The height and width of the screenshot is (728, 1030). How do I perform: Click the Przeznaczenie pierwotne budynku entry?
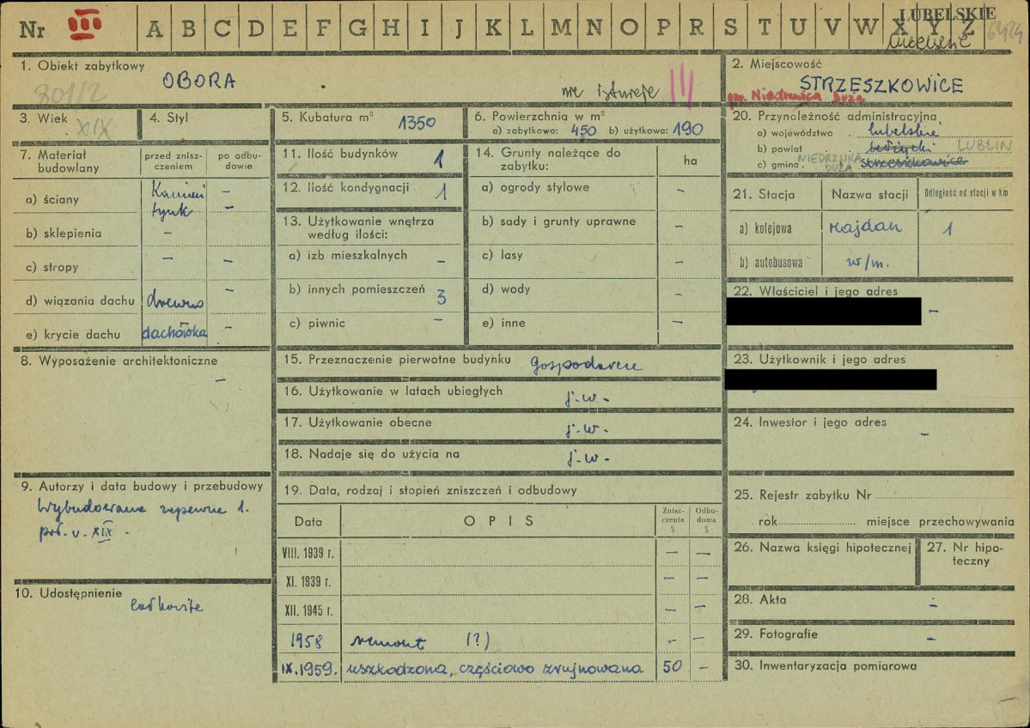tap(586, 365)
